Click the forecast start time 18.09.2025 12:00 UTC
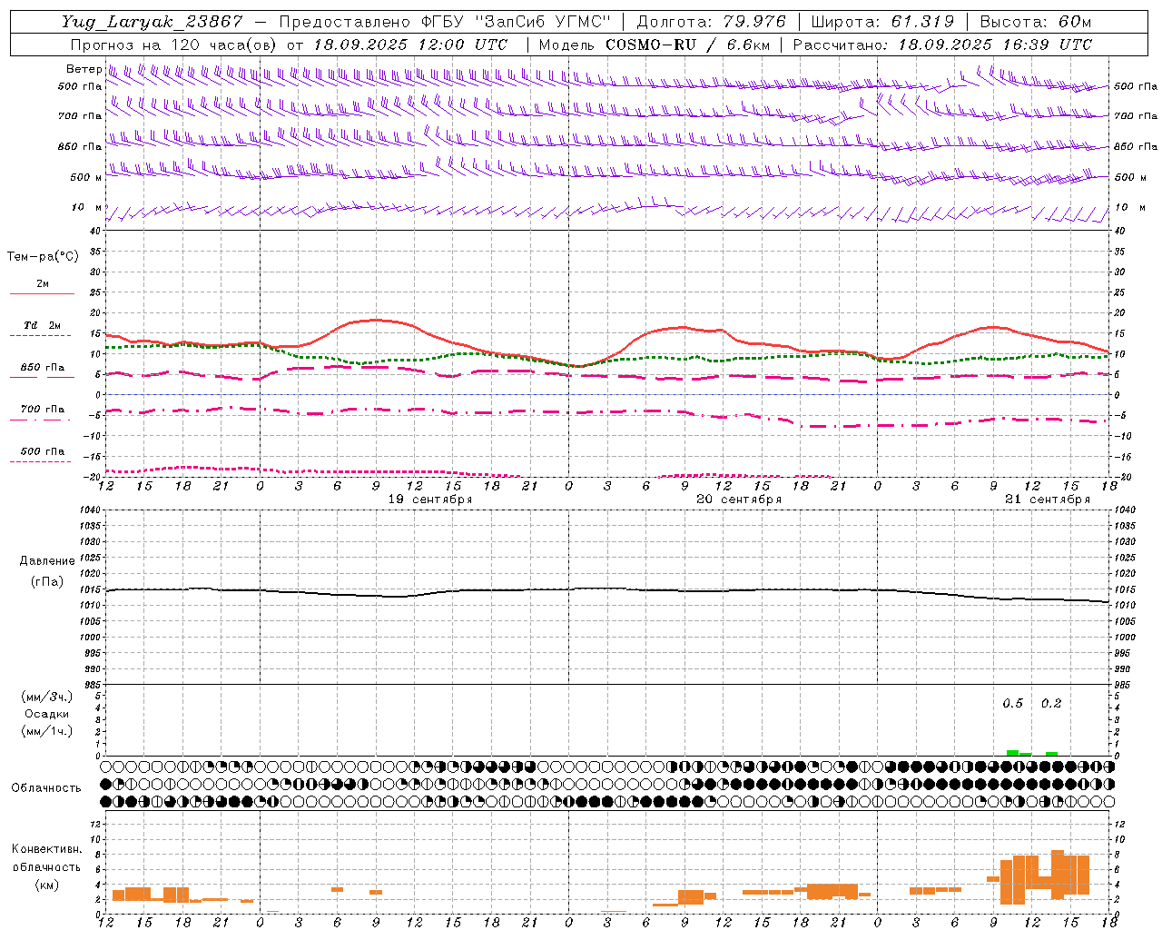1162x930 pixels. pos(410,45)
